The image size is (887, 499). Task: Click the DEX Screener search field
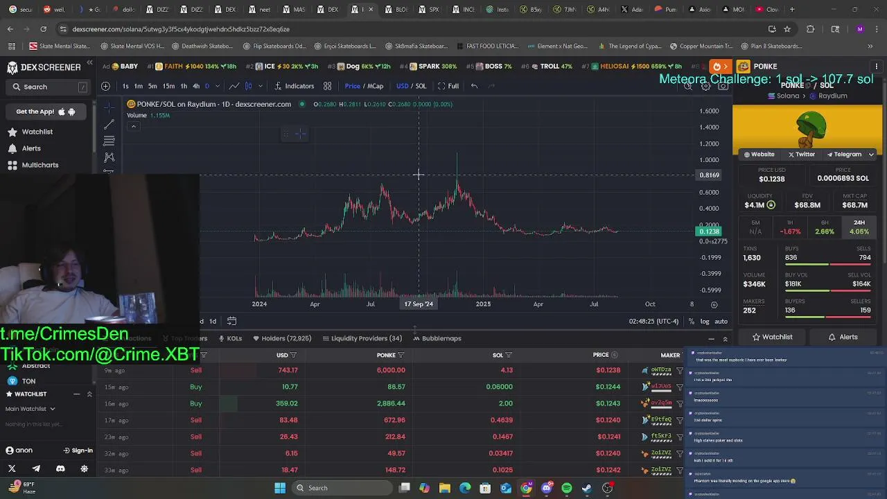47,87
